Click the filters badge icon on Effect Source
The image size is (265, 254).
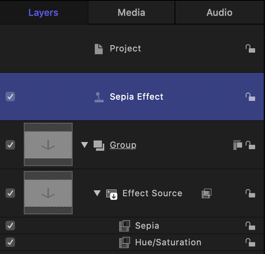207,193
